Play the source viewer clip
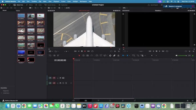This screenshot has width=196, height=110. (x=85, y=51)
